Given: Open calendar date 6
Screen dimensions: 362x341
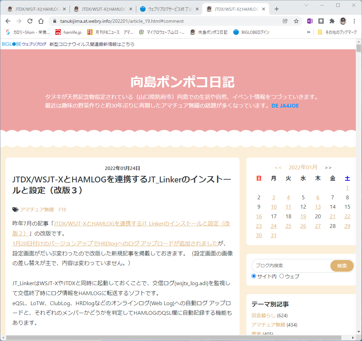Looking at the screenshot, I should pyautogui.click(x=318, y=197).
